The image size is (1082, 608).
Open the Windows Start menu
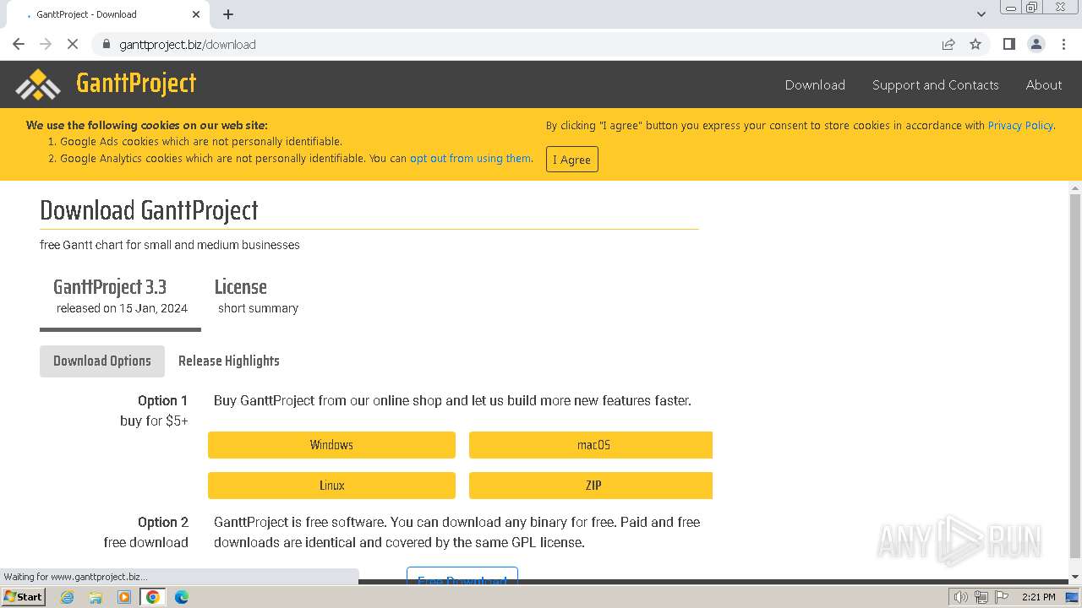point(23,597)
